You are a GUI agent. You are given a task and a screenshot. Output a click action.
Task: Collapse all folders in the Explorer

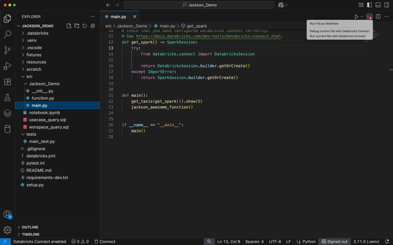93,26
